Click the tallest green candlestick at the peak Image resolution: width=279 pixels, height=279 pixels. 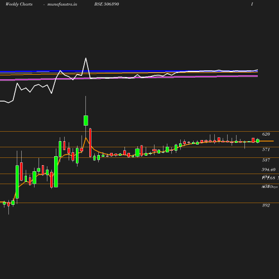coord(86,121)
